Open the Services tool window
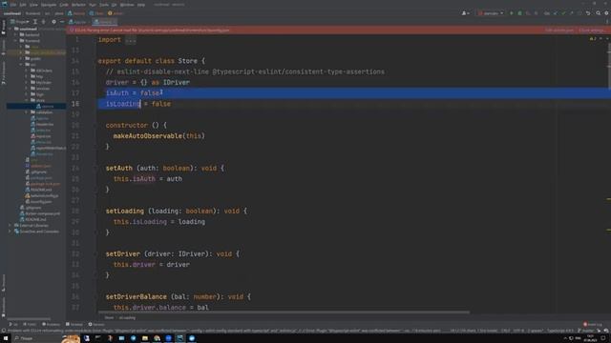611x343 pixels. (96, 324)
